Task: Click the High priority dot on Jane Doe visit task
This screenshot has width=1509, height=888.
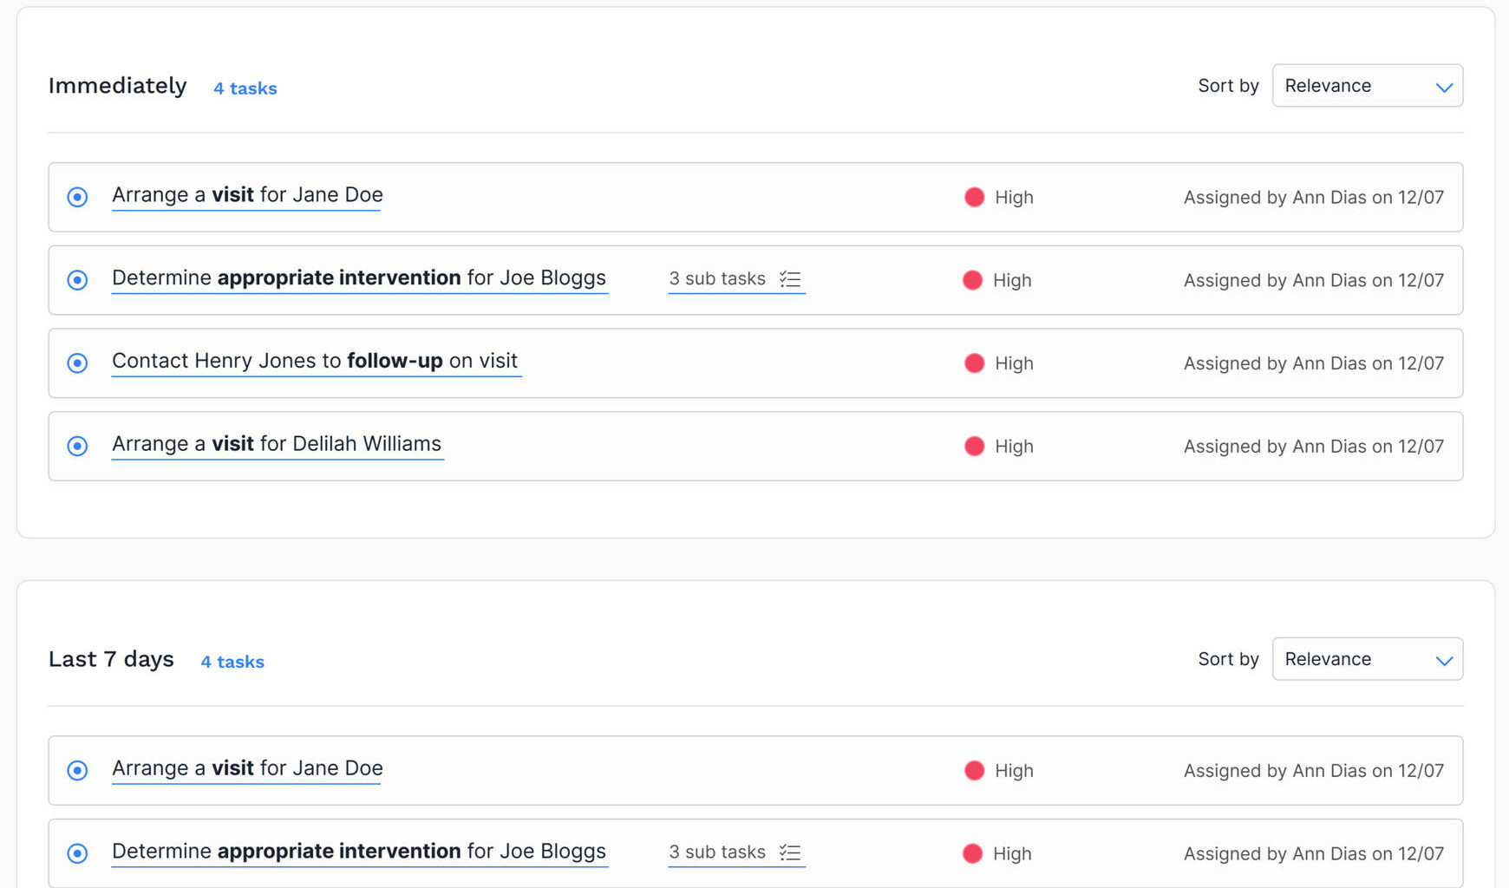Action: pos(975,197)
